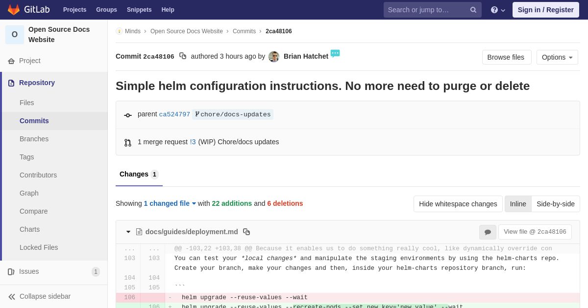Click the author's status speech bubble icon
588x308 pixels.
click(x=335, y=53)
